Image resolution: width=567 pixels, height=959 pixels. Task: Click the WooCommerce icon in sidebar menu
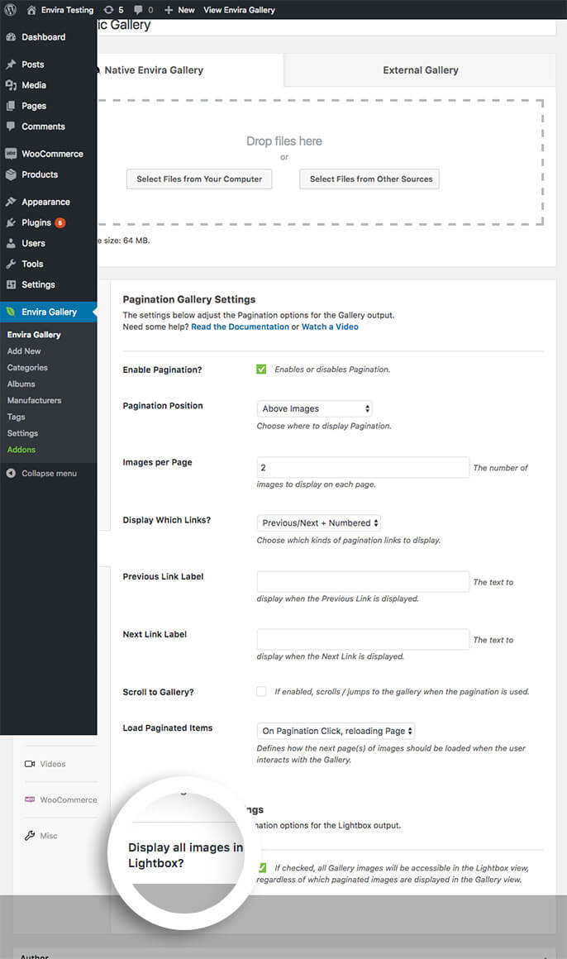pos(11,154)
